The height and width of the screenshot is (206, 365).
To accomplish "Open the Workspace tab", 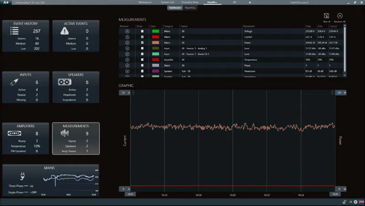I will (145, 2).
